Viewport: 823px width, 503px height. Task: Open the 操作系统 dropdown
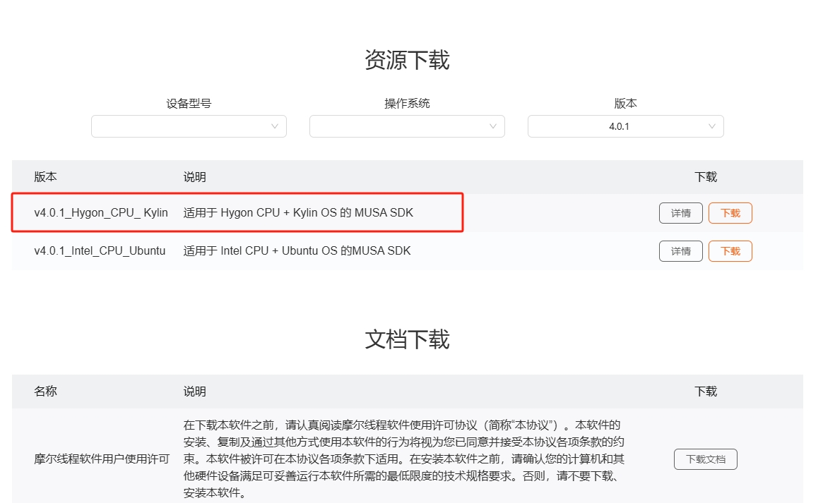(408, 126)
